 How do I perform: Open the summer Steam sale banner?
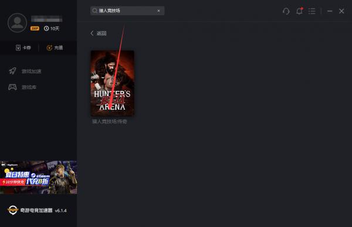click(38, 177)
